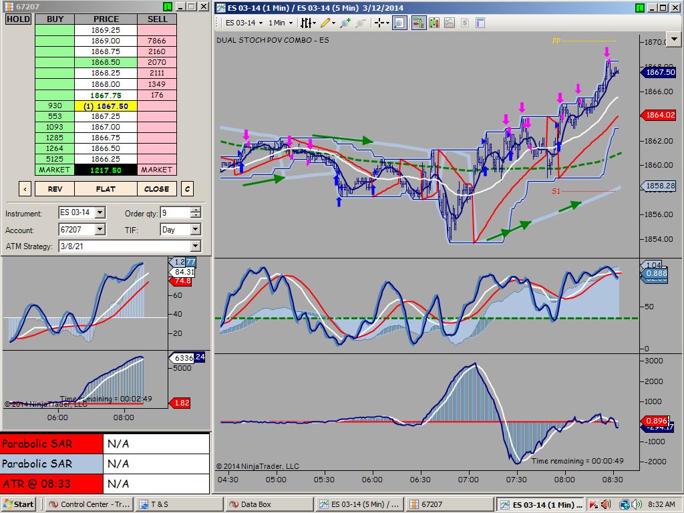Click the green connection indicator in 67207 window
This screenshot has height=513, width=684.
click(168, 7)
